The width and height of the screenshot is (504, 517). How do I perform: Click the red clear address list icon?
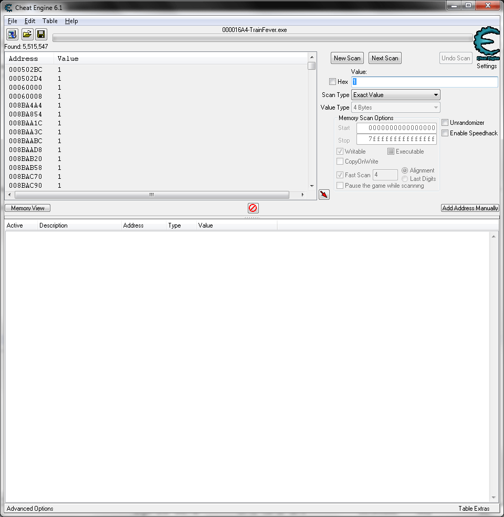(253, 208)
